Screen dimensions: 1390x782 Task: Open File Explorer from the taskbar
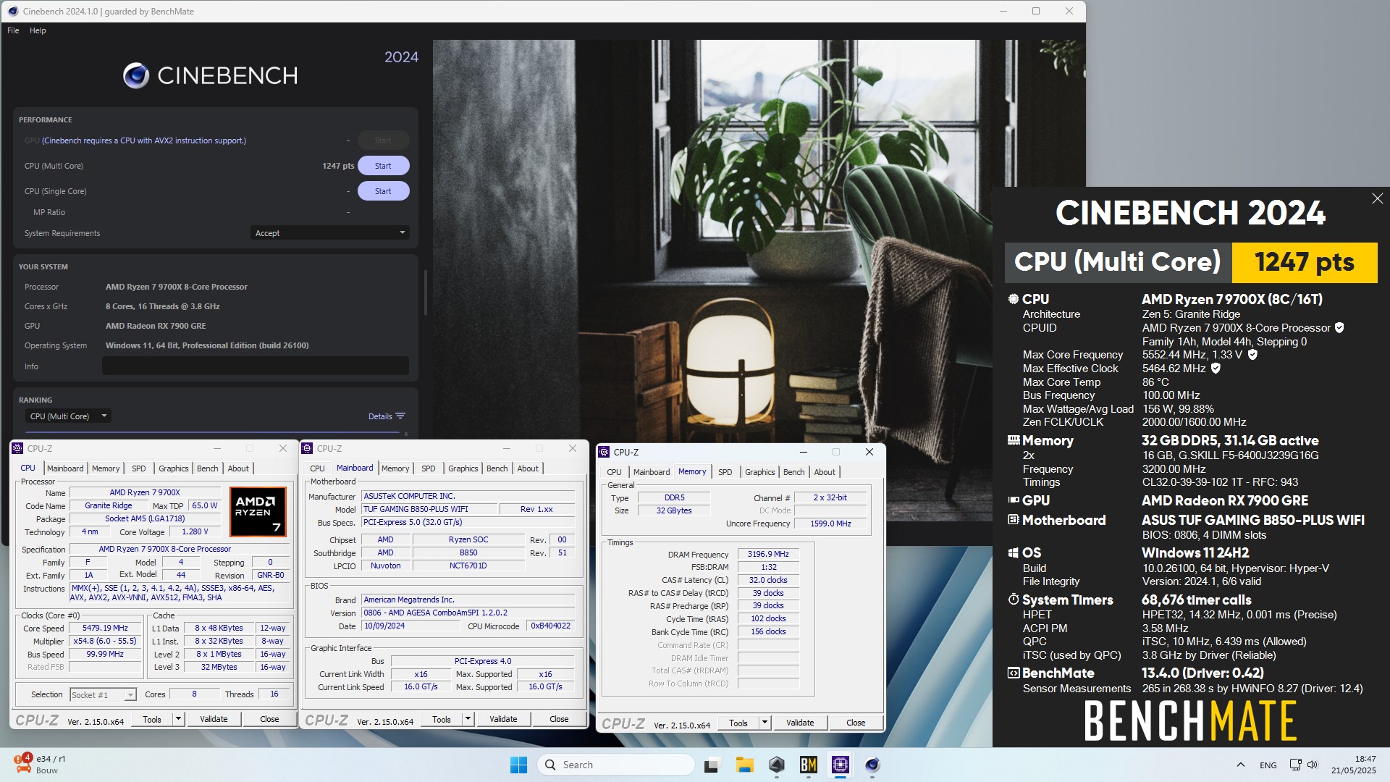(x=744, y=765)
